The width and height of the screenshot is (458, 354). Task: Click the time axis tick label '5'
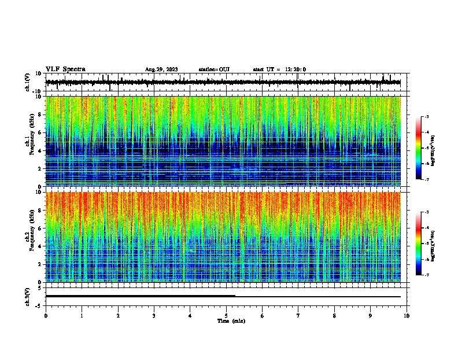pos(226,316)
